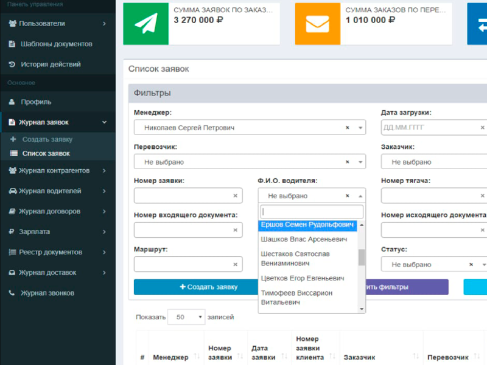
Task: Click the driver list scrollbar thumb
Action: 362,257
